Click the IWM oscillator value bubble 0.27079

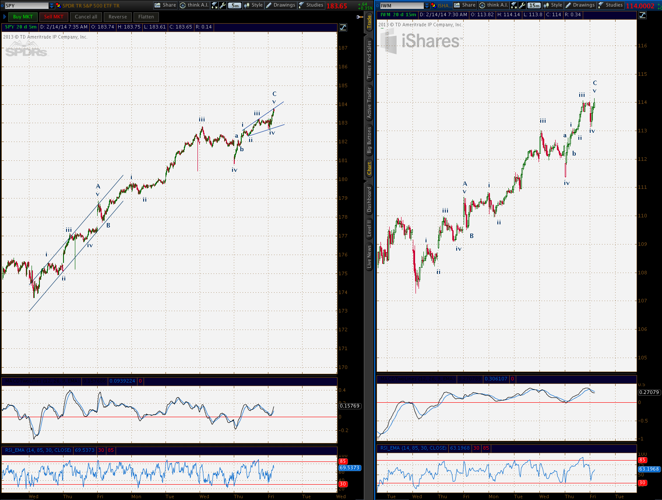click(649, 392)
